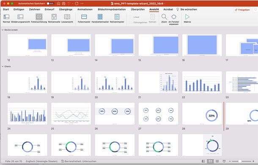
Task: Collapse the Charts section
Action: pos(3,67)
